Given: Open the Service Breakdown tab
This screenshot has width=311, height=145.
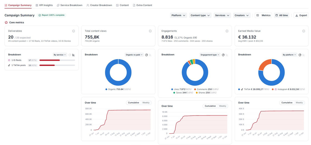Looking at the screenshot, I should click(70, 5).
